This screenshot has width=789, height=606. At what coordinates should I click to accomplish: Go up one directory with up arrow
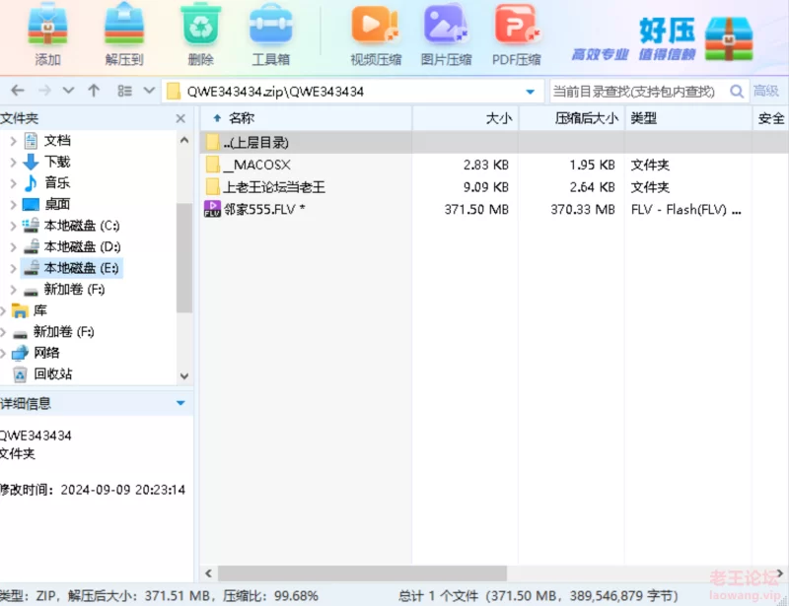(x=94, y=91)
